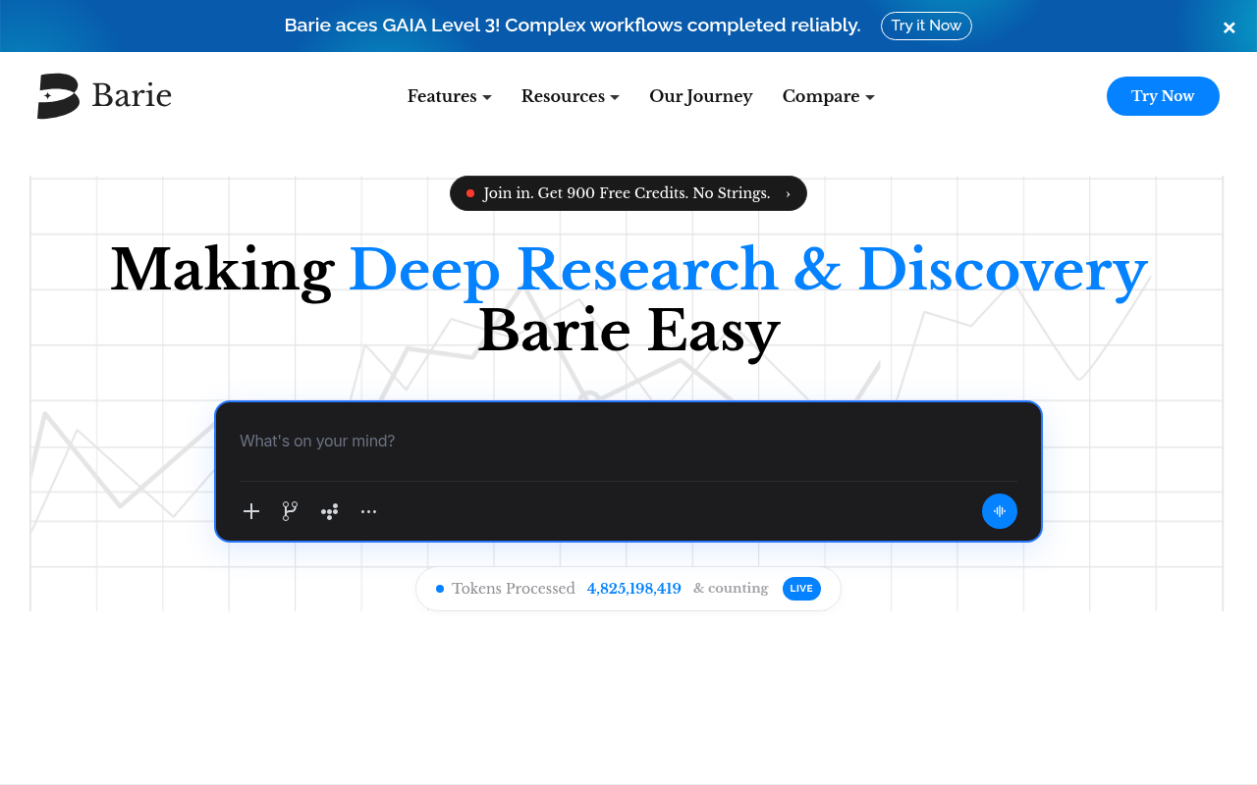Expand the Compare dropdown menu
The image size is (1257, 785).
(x=829, y=96)
